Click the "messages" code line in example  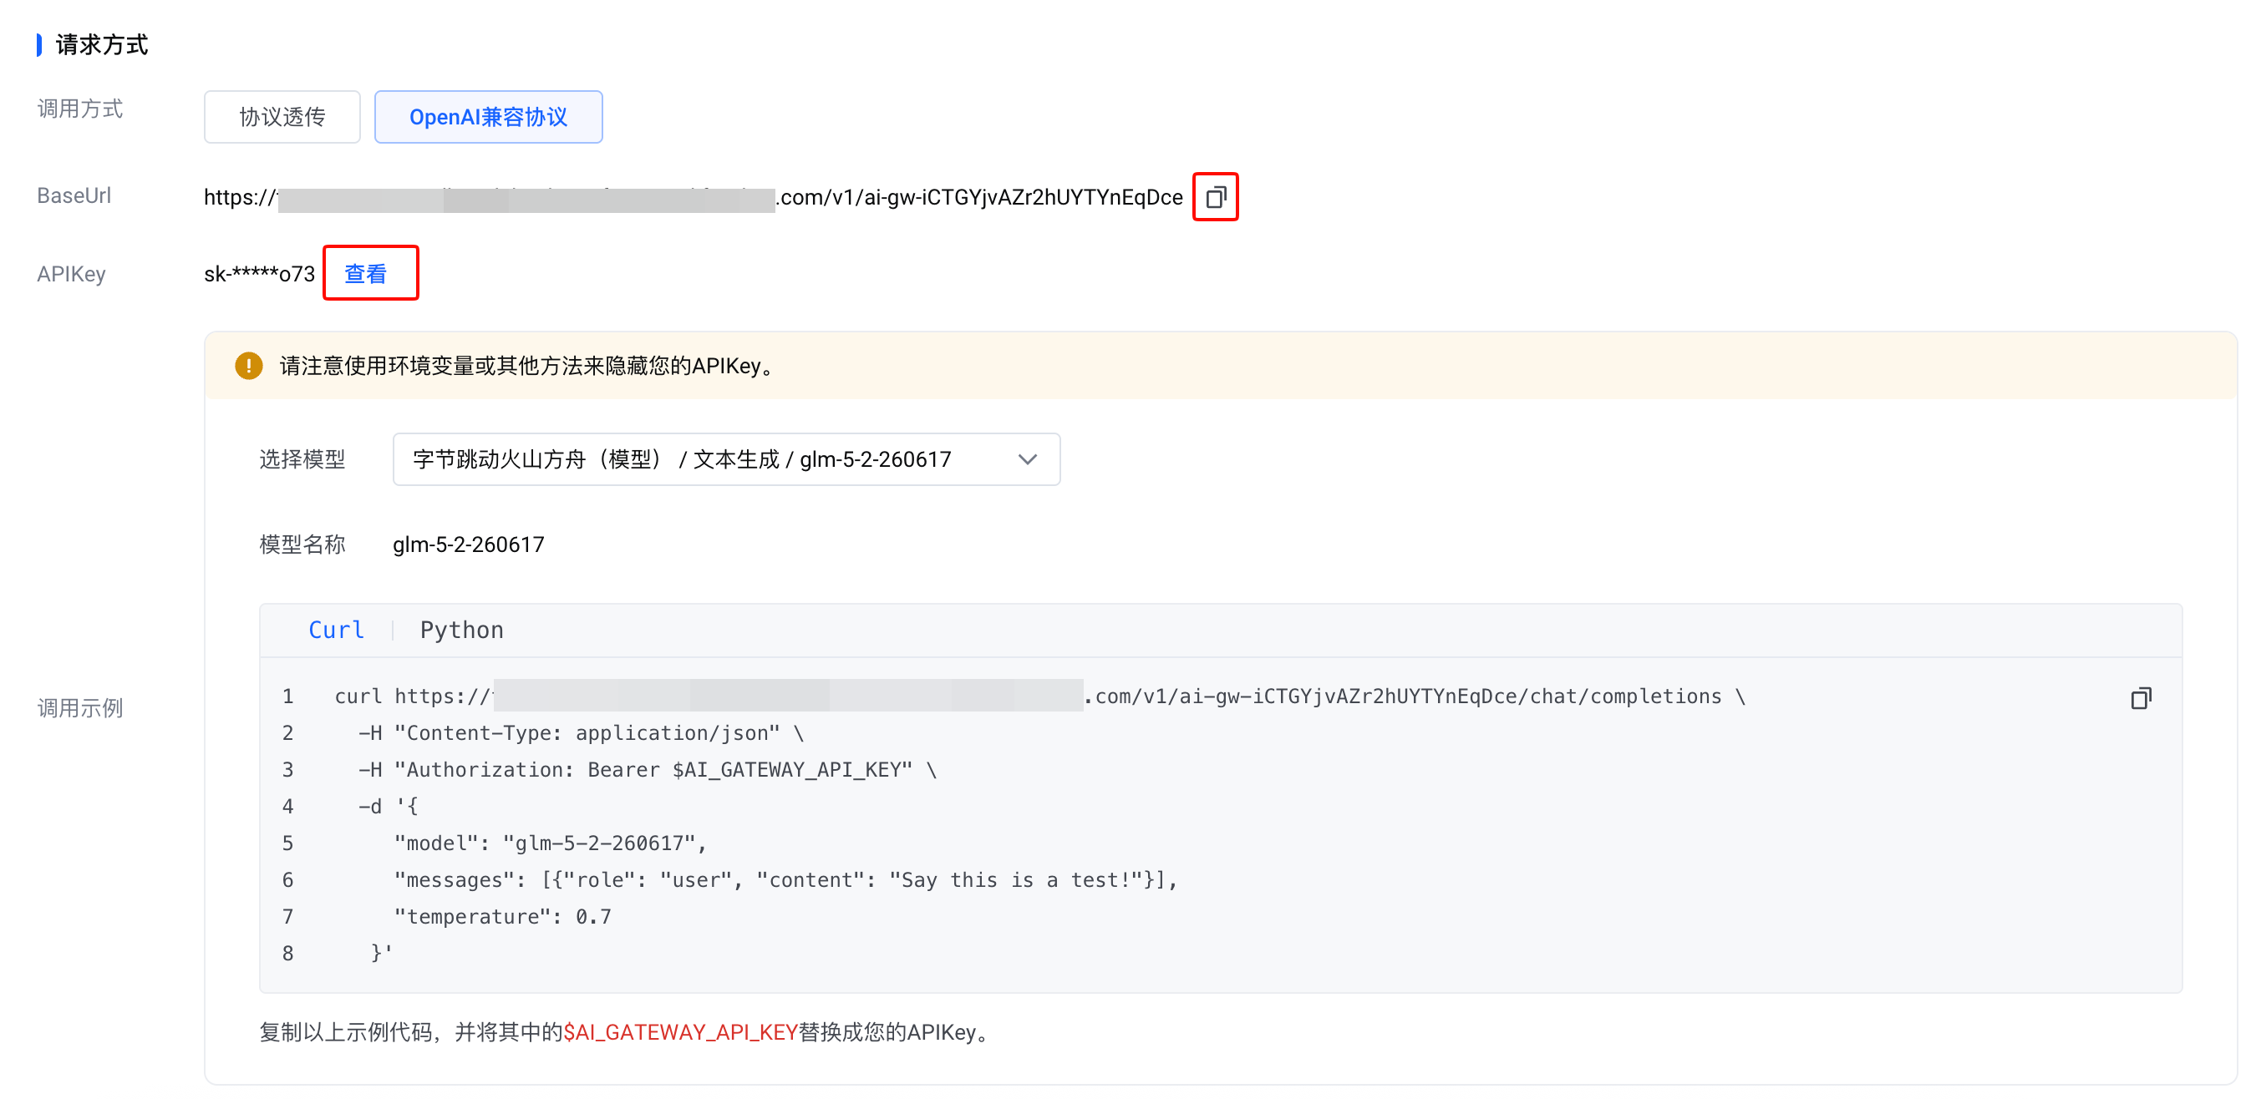point(785,879)
